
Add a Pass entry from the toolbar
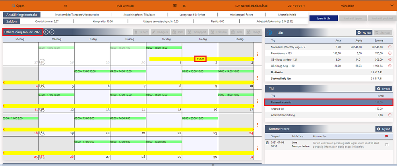pyautogui.click(x=178, y=32)
